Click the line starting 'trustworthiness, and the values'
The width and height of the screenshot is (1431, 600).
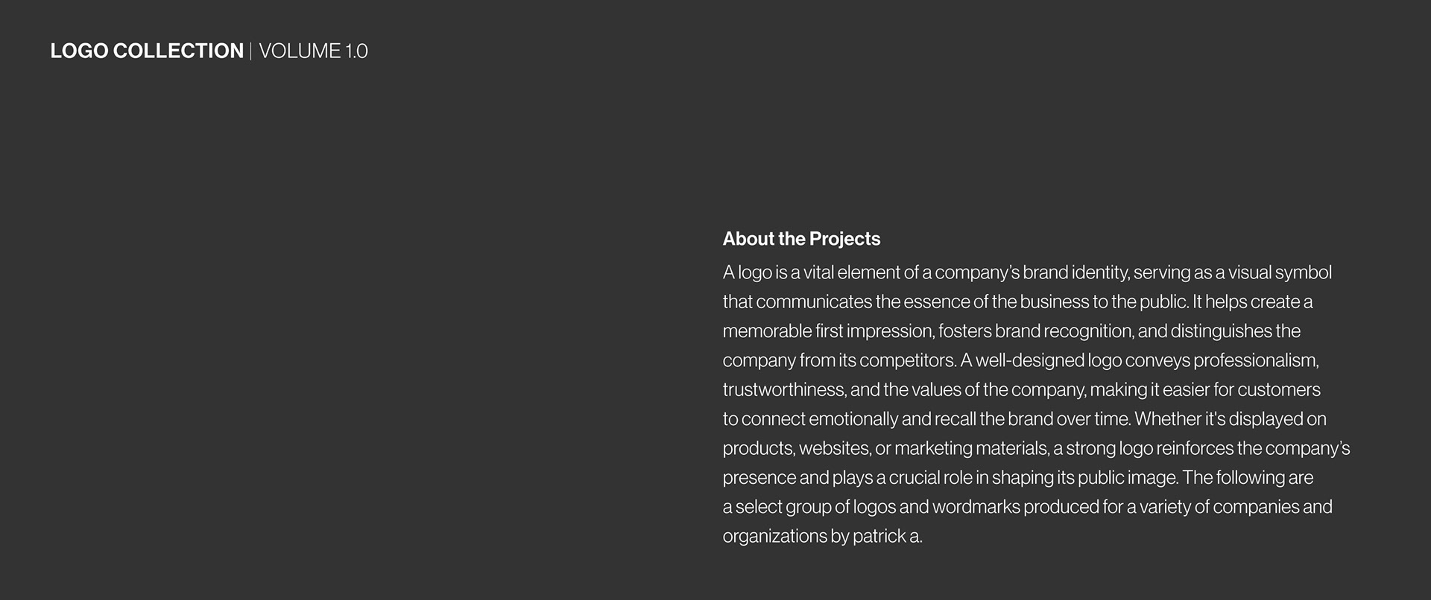(x=1021, y=389)
